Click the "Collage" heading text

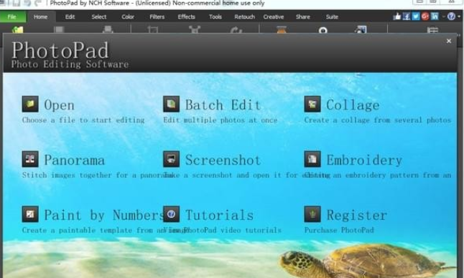(353, 105)
